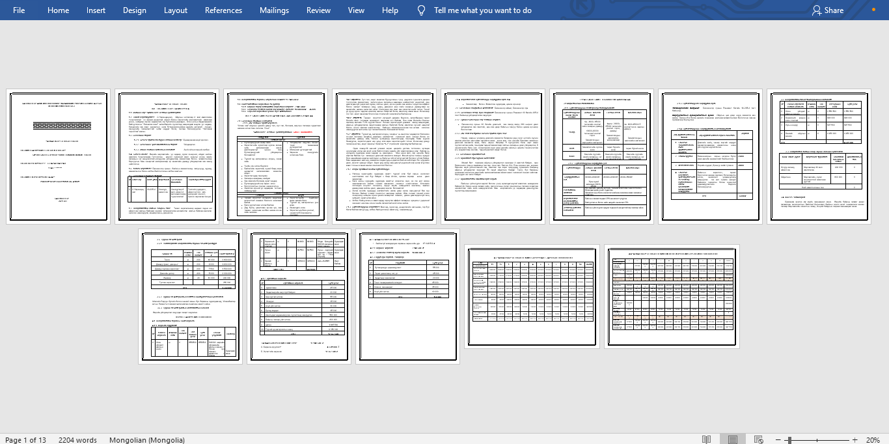Click the Tell Me lightbulb icon
This screenshot has height=444, width=889.
click(422, 10)
